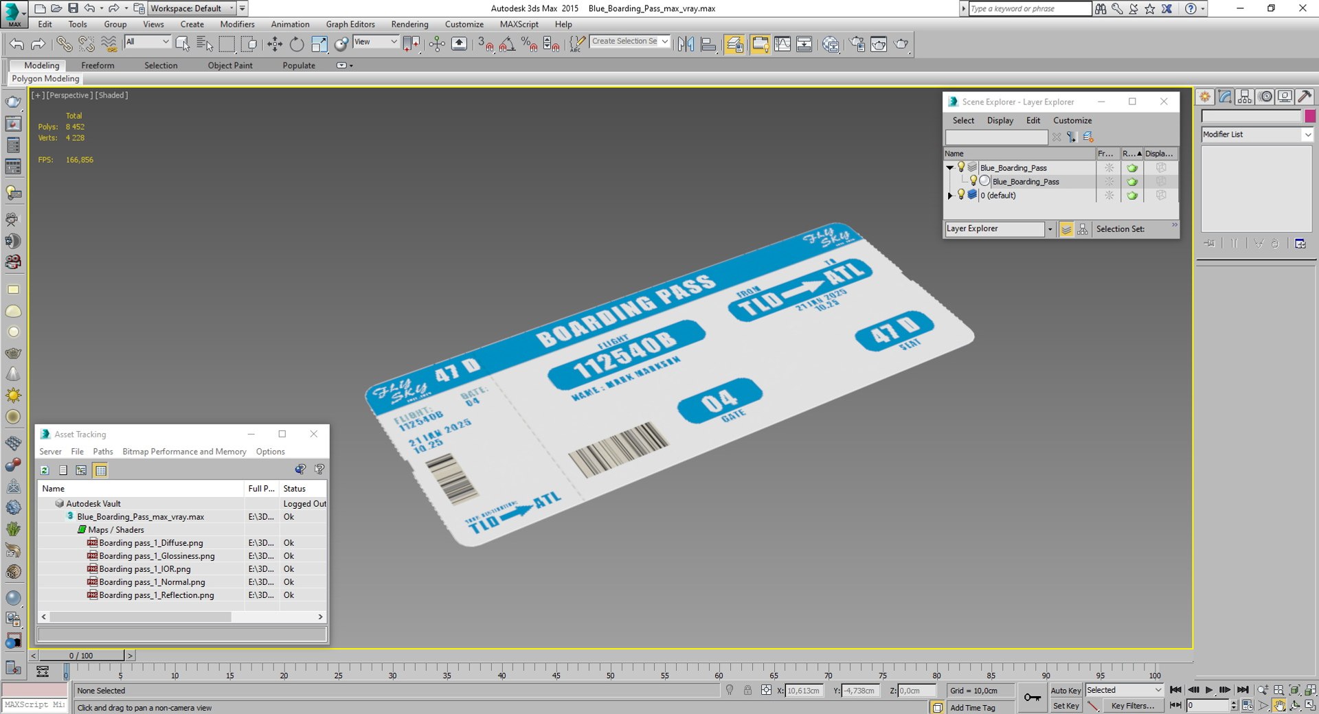Open Paths menu in Asset Tracking
1319x714 pixels.
[103, 452]
